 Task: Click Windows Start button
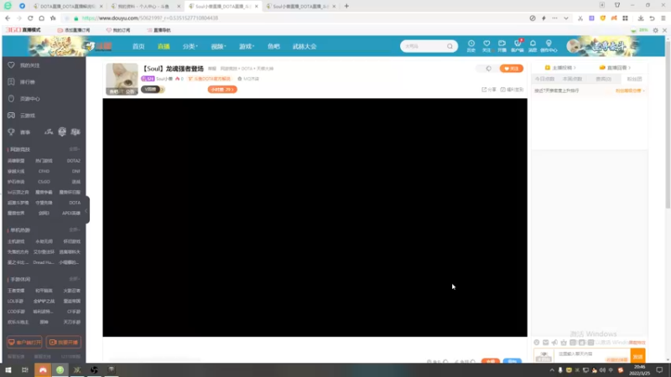click(x=8, y=369)
